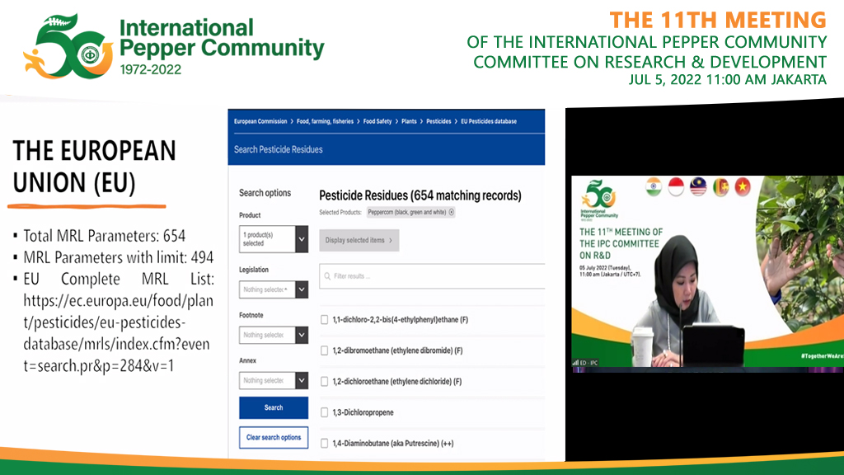Click the Clear search options button
Image resolution: width=844 pixels, height=475 pixels.
coord(274,437)
